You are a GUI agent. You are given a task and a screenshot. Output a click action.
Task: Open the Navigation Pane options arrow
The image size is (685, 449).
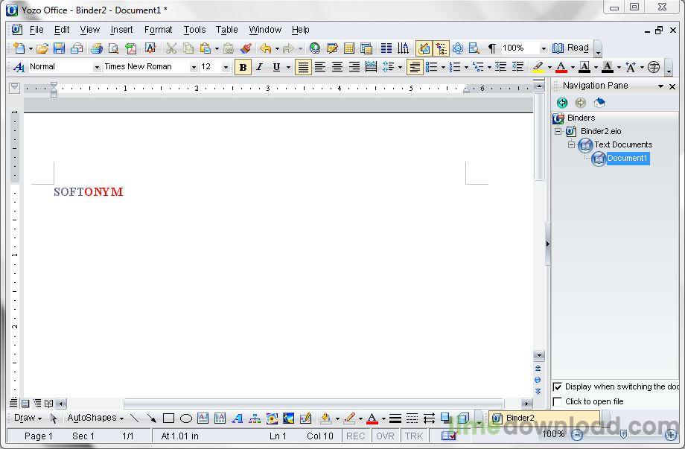click(x=660, y=86)
